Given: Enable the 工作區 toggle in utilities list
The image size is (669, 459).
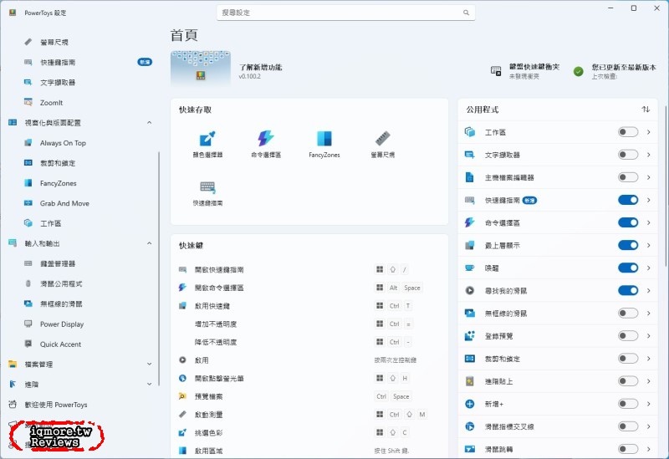Looking at the screenshot, I should pos(628,132).
